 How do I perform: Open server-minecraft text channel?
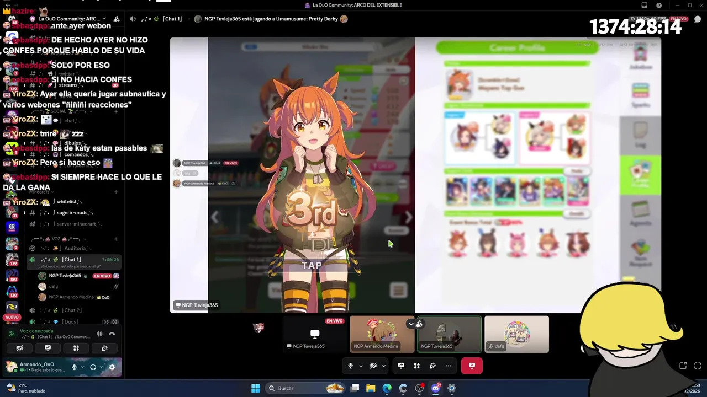73,224
